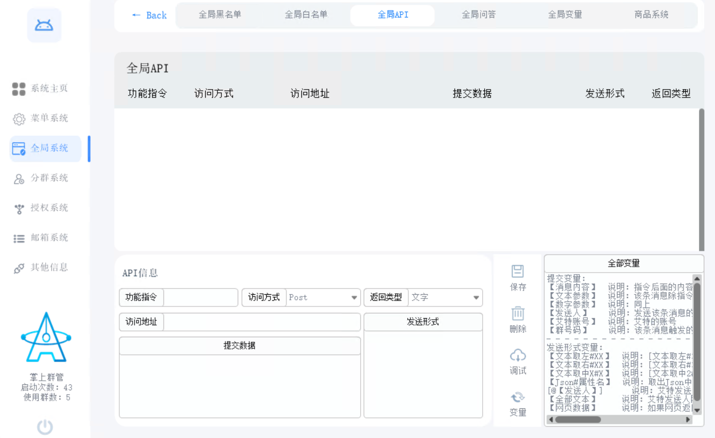Click the 访问地址 input field

pos(262,322)
